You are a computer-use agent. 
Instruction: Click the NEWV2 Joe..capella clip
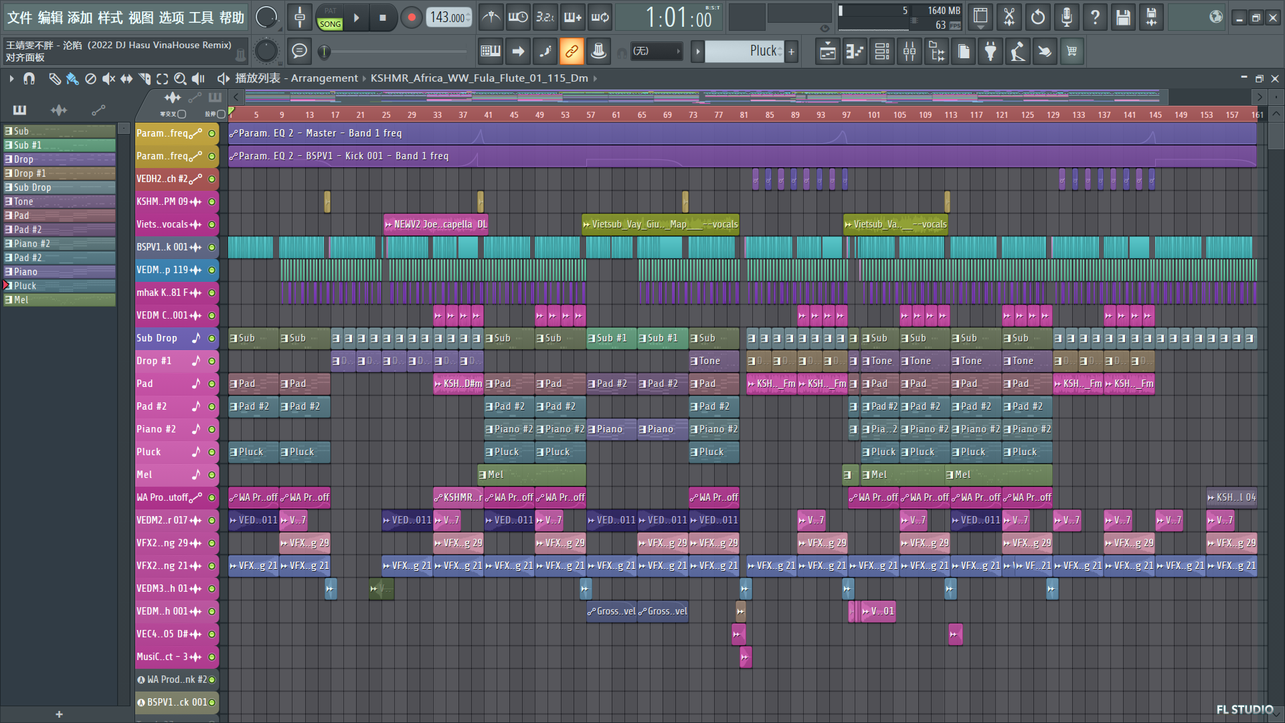click(436, 224)
